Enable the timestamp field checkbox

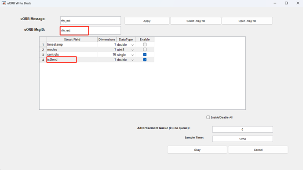[x=145, y=44]
